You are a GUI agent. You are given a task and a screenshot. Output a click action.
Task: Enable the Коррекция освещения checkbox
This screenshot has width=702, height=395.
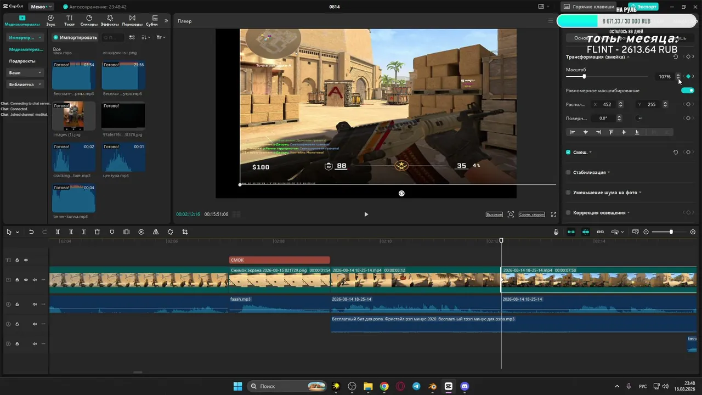coord(568,213)
